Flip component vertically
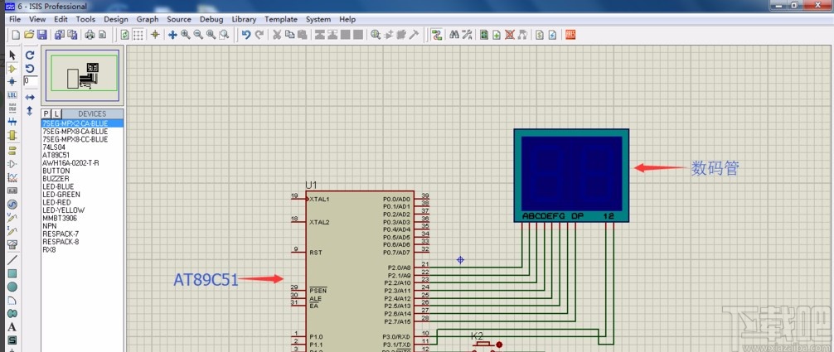The image size is (834, 352). pyautogui.click(x=30, y=111)
